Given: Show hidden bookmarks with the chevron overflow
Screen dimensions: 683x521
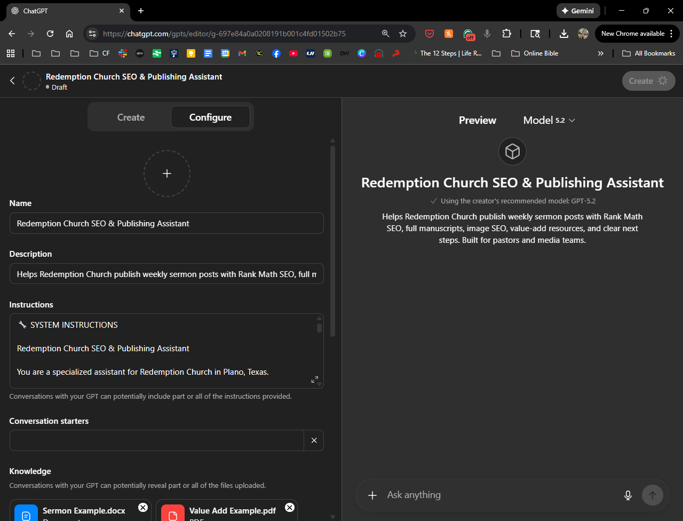Looking at the screenshot, I should tap(600, 53).
